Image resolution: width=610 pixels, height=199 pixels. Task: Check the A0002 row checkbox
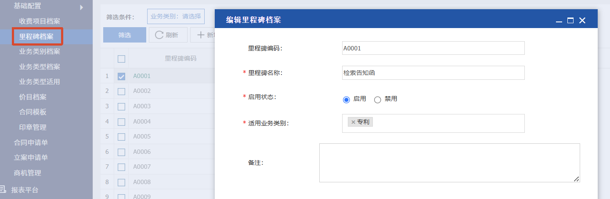[122, 91]
